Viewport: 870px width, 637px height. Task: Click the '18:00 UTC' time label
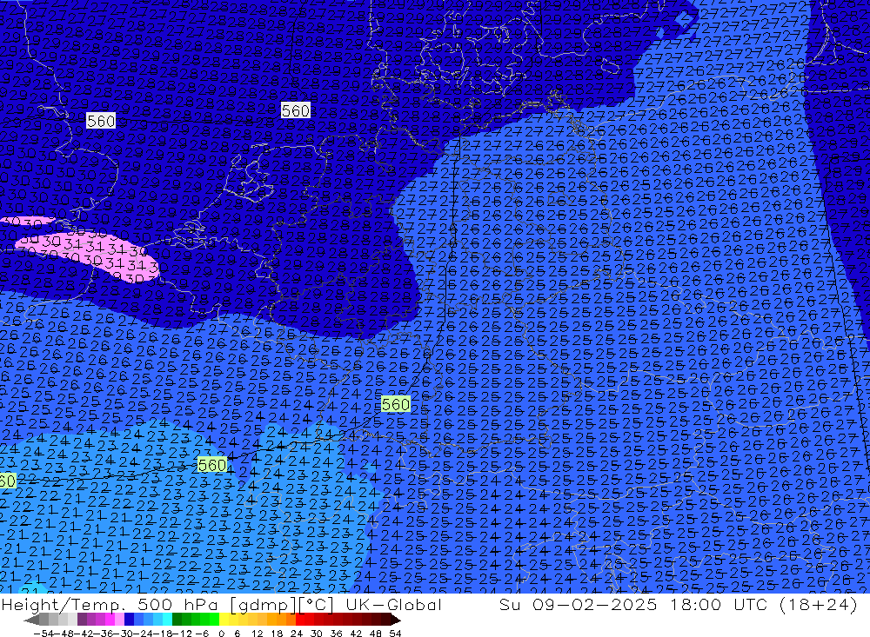(720, 604)
